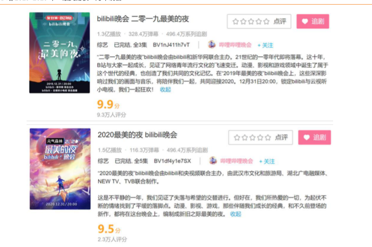
Task: Give 二零一九最美的夜 the fifth star
Action: pyautogui.click(x=267, y=22)
